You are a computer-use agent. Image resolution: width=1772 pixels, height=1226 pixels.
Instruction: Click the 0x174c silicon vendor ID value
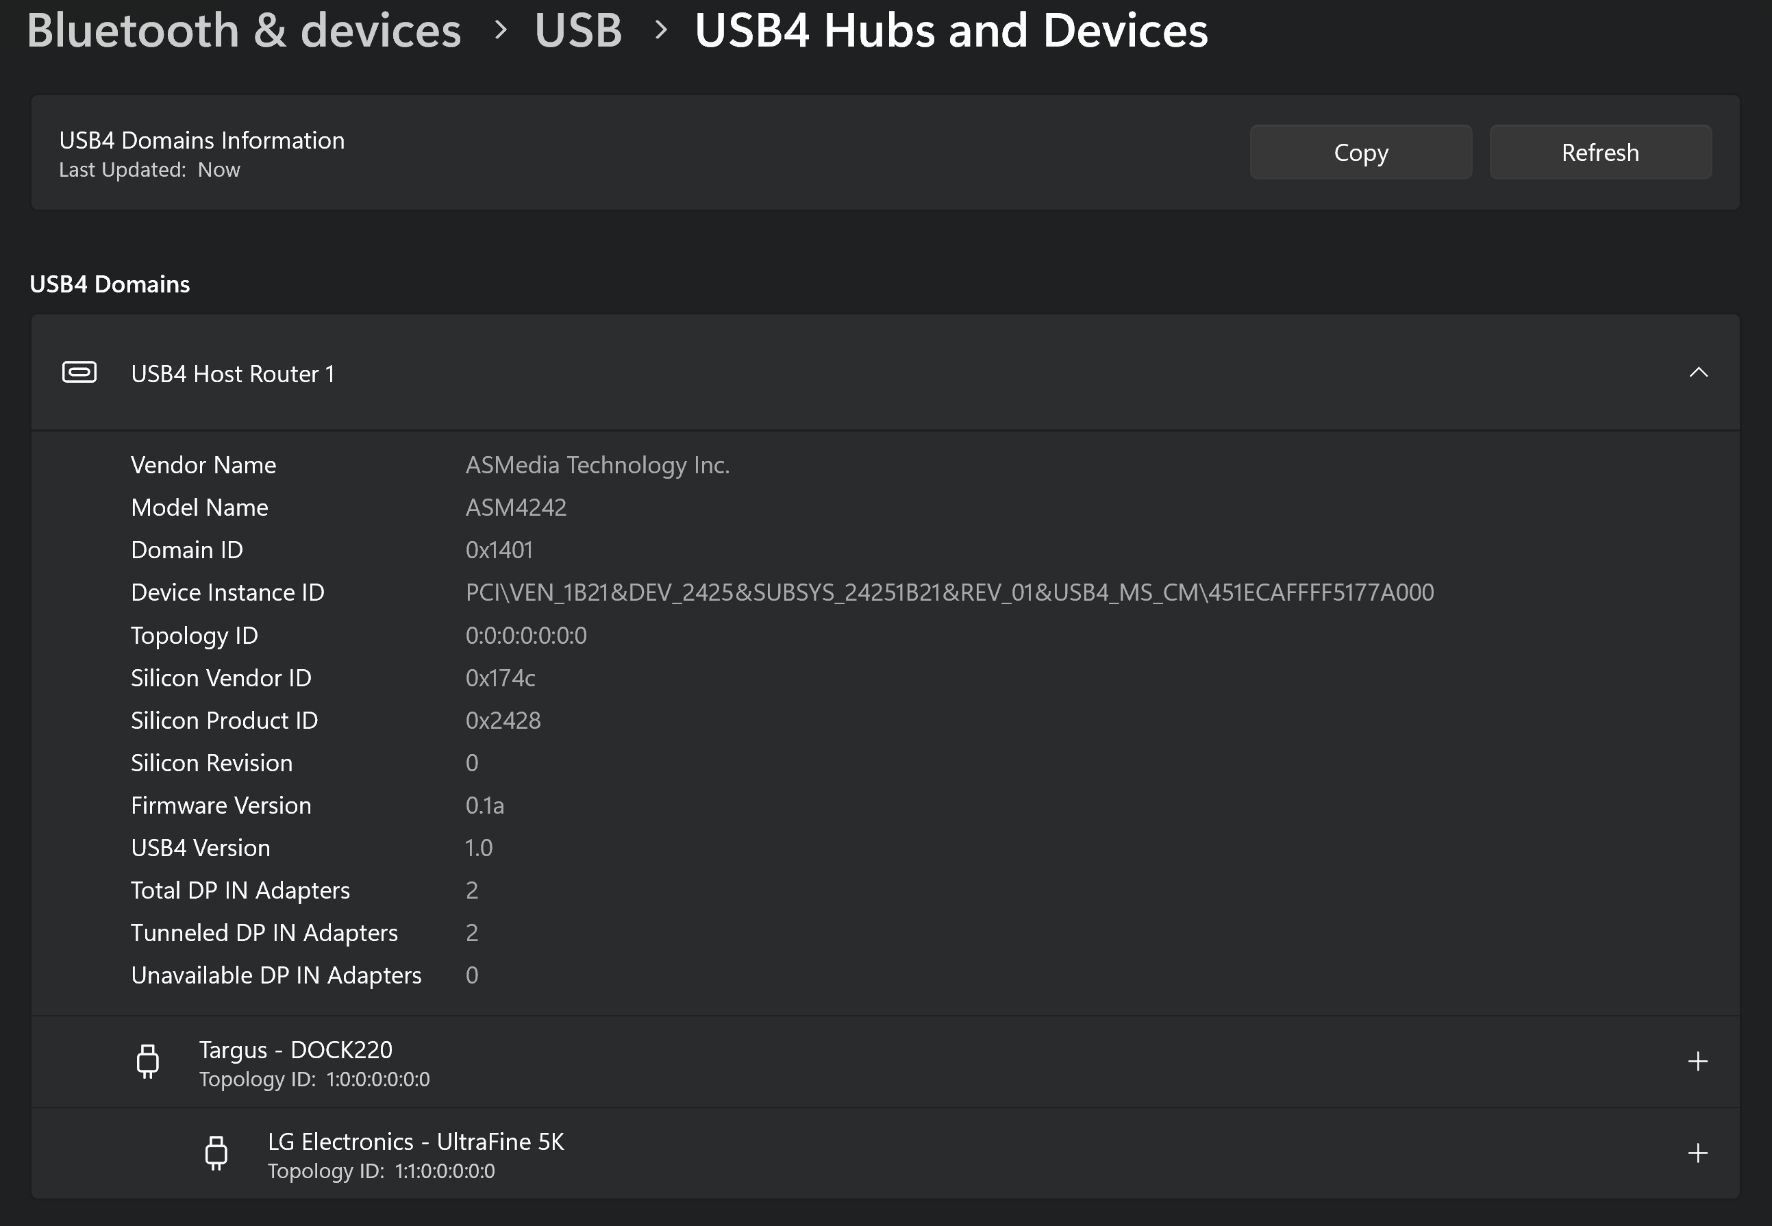click(x=500, y=678)
